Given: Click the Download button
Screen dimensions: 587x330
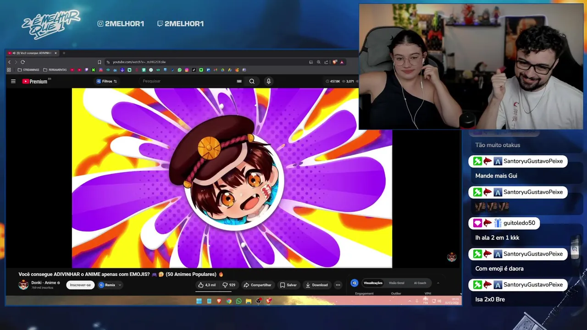Looking at the screenshot, I should click(316, 285).
